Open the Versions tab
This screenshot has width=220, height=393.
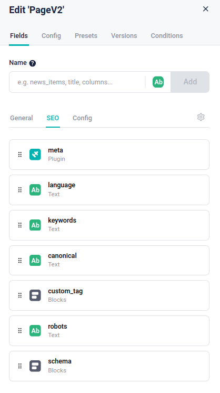pyautogui.click(x=124, y=35)
